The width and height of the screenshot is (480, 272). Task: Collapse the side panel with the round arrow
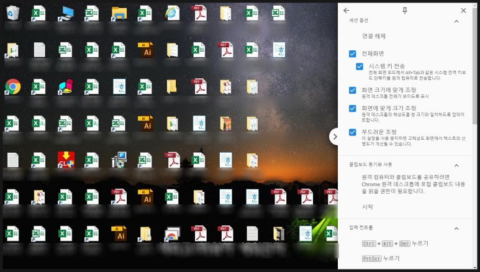[x=334, y=137]
